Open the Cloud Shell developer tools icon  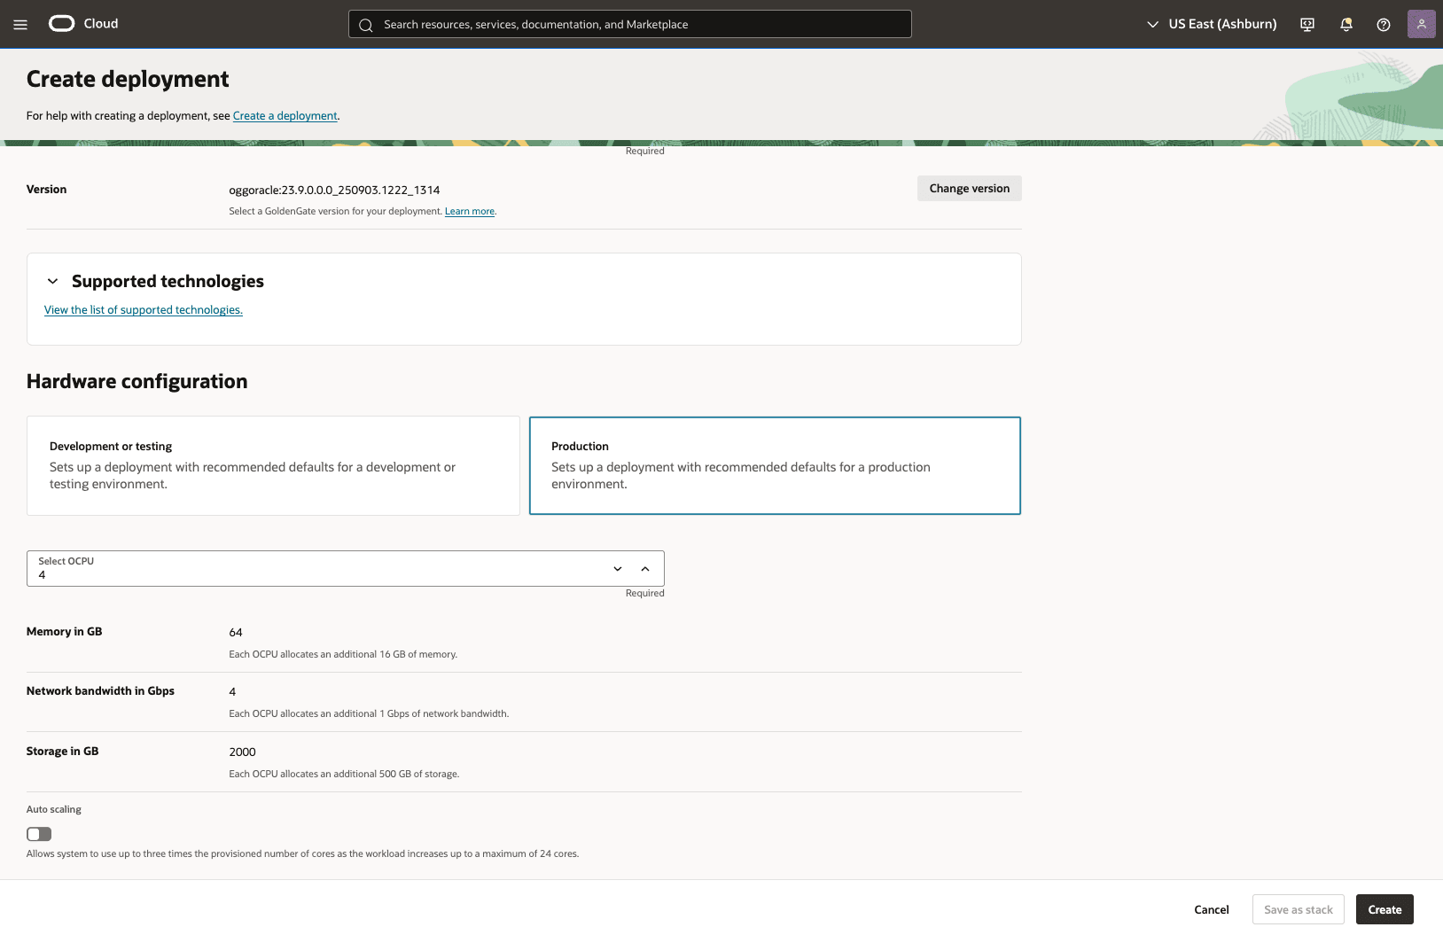[x=1306, y=24]
